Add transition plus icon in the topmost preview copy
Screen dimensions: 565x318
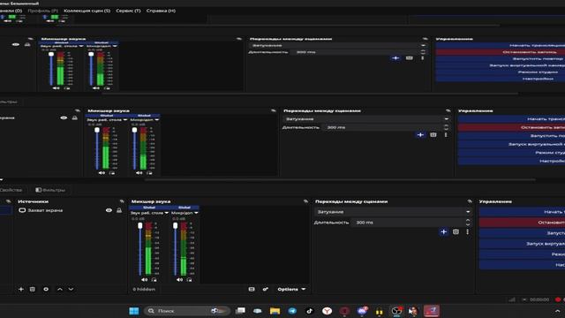395,58
